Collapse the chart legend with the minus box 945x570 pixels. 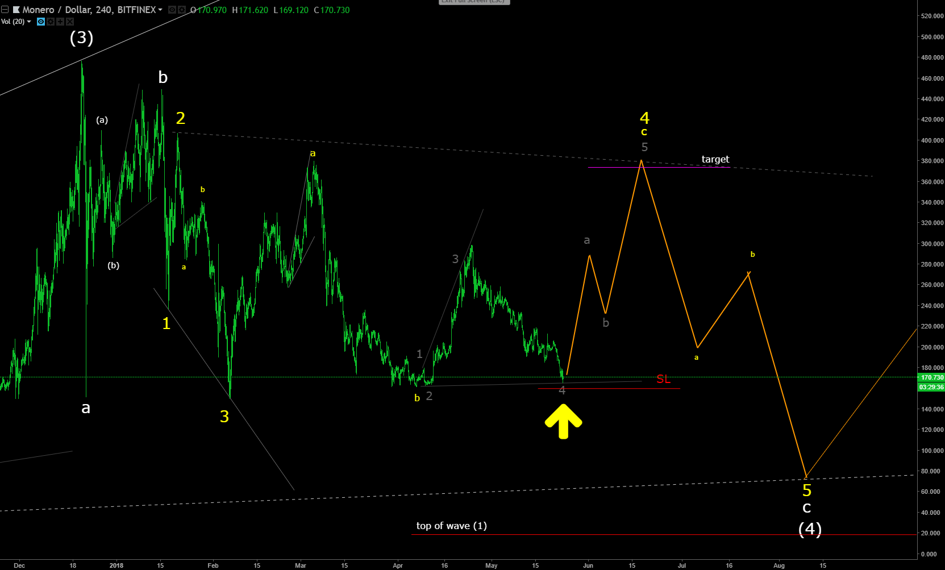pos(5,10)
